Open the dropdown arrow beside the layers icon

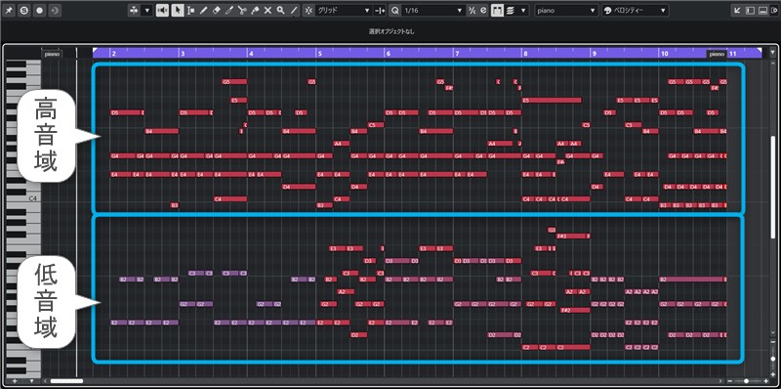click(x=522, y=11)
